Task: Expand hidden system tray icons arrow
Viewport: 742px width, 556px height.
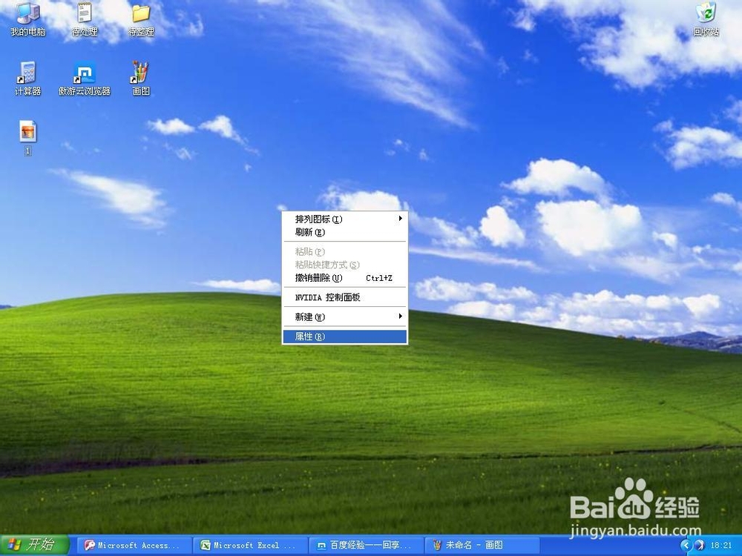Action: pos(686,545)
